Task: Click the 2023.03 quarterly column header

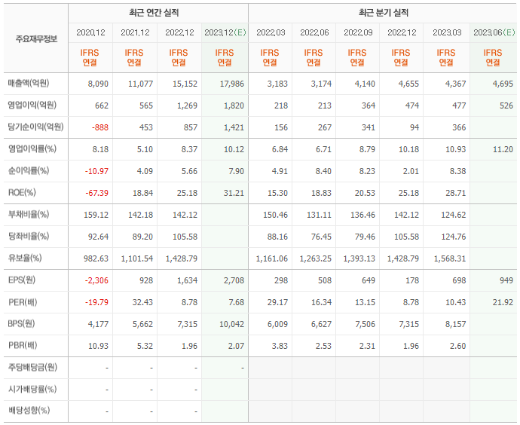Action: point(447,32)
